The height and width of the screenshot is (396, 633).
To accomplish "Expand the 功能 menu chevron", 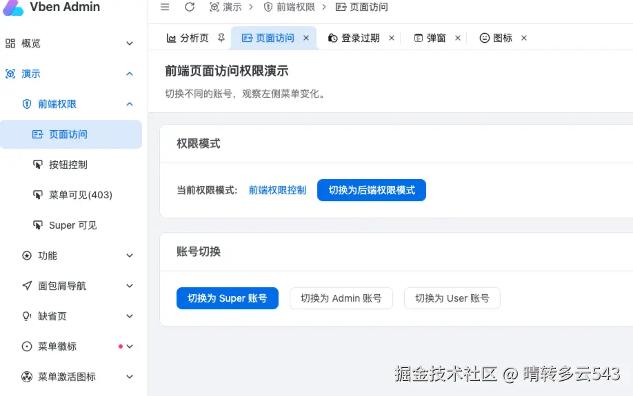I will click(x=130, y=256).
